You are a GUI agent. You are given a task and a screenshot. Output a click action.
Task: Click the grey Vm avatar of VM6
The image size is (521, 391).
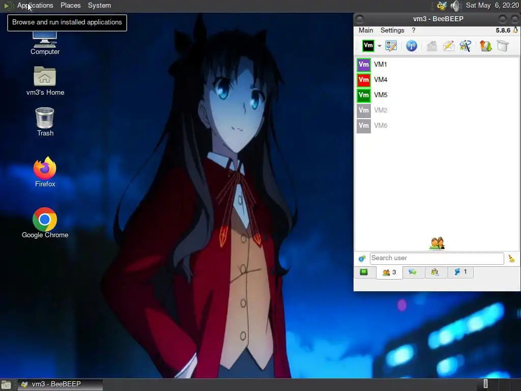pos(363,126)
